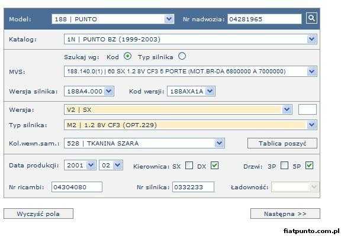Click the Nr nadwozia input field

coord(265,19)
